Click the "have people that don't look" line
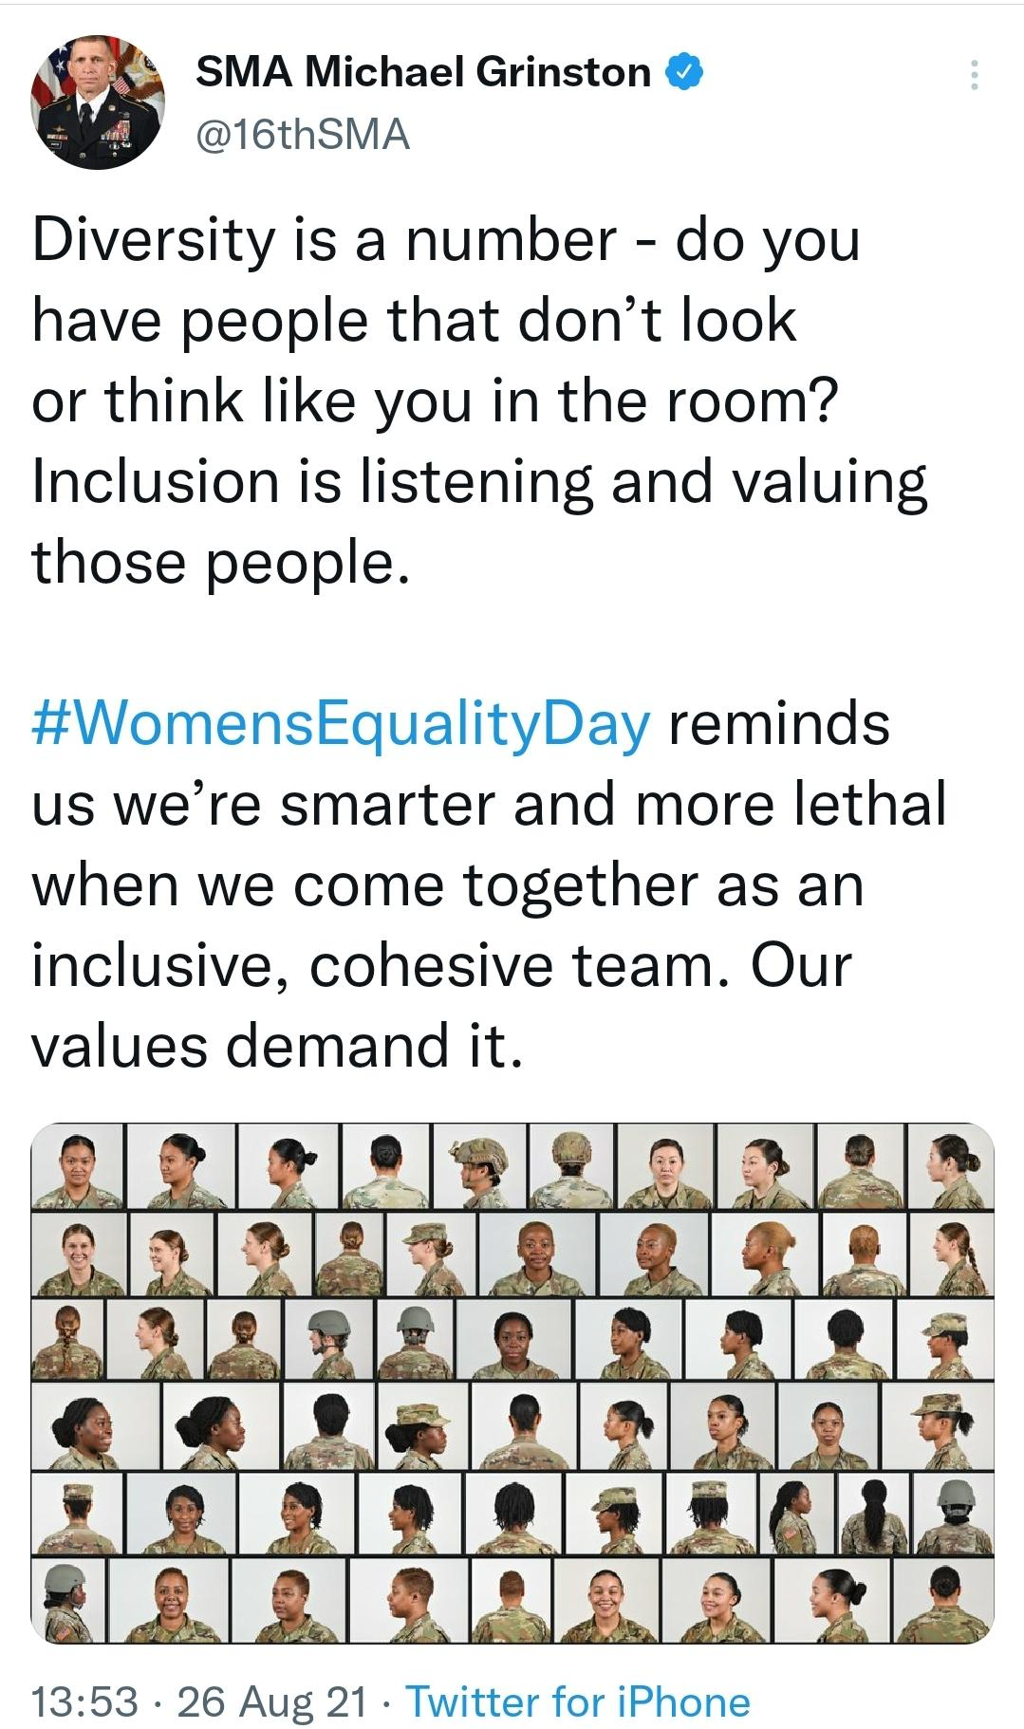Screen dimensions: 1024x1729 414,320
